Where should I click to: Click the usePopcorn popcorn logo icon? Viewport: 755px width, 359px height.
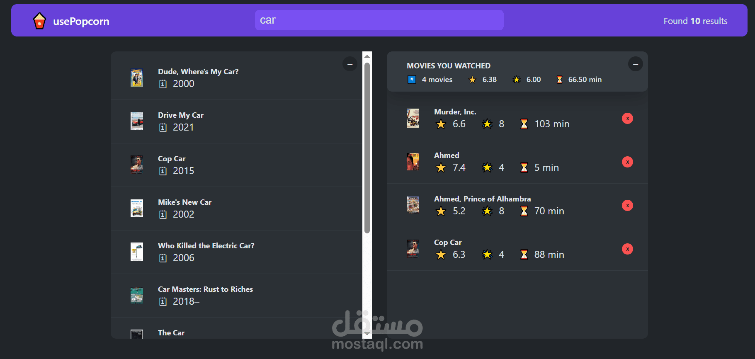tap(39, 21)
